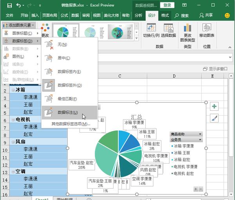Screen dimensions: 235x200
Task: Choose 最佳匹配(F) data label option
Action: [x=70, y=99]
